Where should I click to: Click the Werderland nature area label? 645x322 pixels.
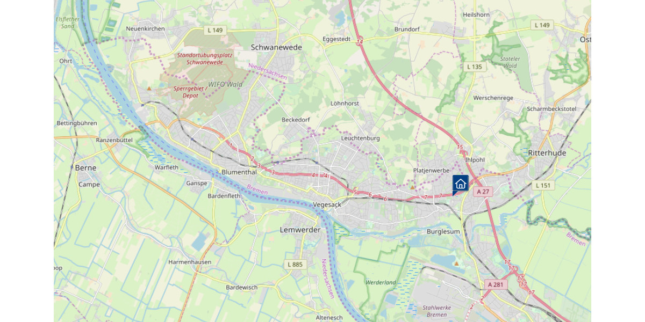click(381, 282)
